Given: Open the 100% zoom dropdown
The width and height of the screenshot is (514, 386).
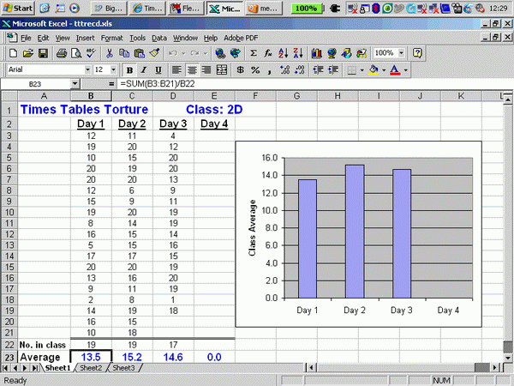Looking at the screenshot, I should (402, 53).
